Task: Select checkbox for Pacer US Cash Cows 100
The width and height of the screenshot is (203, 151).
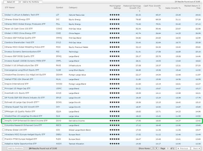Action: tap(3, 29)
